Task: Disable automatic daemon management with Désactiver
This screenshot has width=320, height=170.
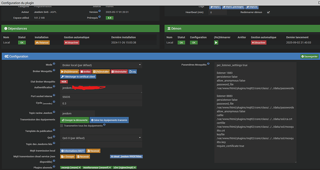Action: click(259, 43)
